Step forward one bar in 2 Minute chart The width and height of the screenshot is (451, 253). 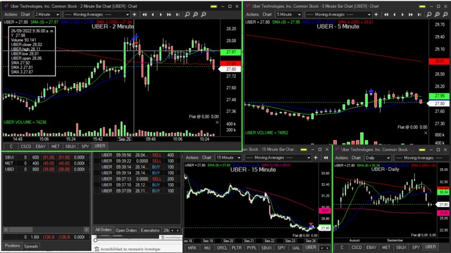tap(161, 15)
